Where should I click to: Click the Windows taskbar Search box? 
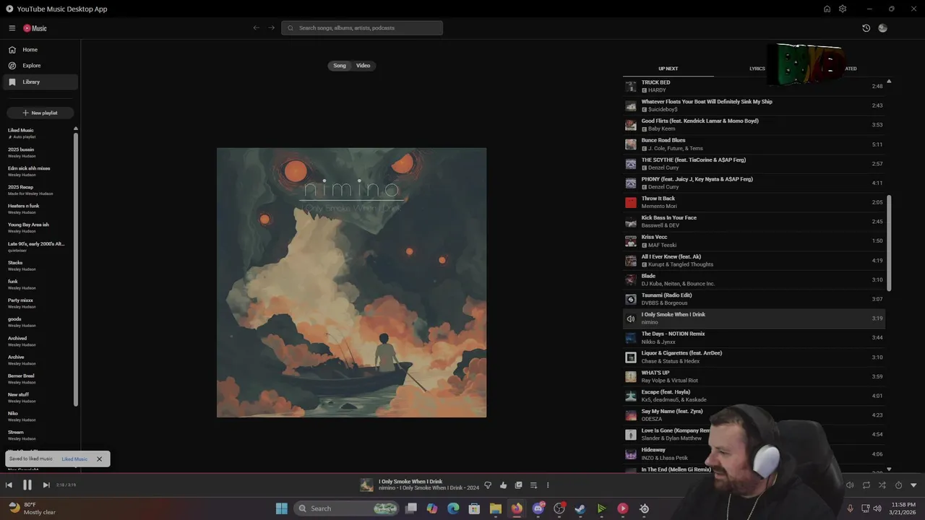point(347,508)
